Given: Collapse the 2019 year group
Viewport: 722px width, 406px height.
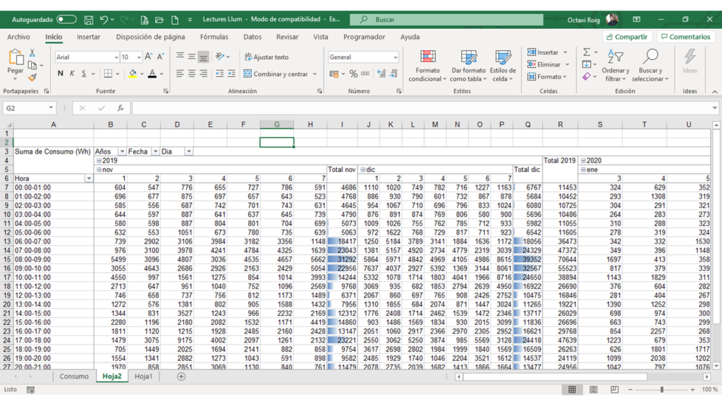Looking at the screenshot, I should click(99, 161).
